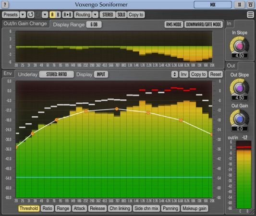
Task: Click the envelope point near 2.2K
Action: click(148, 112)
